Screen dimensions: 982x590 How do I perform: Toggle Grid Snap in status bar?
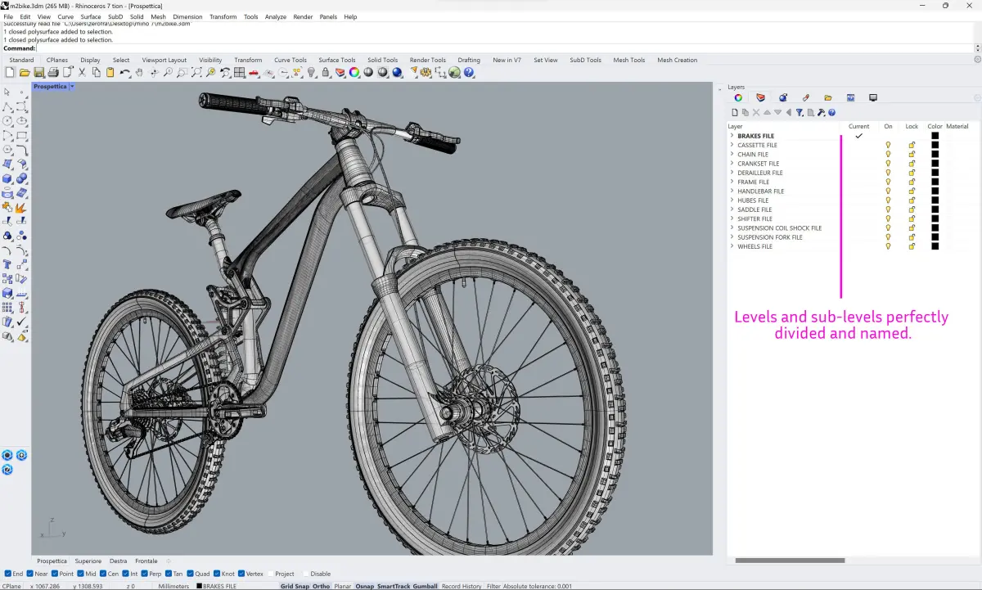[295, 586]
